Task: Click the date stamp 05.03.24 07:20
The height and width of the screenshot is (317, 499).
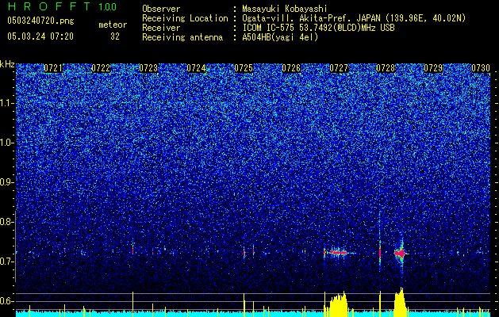Action: tap(40, 36)
